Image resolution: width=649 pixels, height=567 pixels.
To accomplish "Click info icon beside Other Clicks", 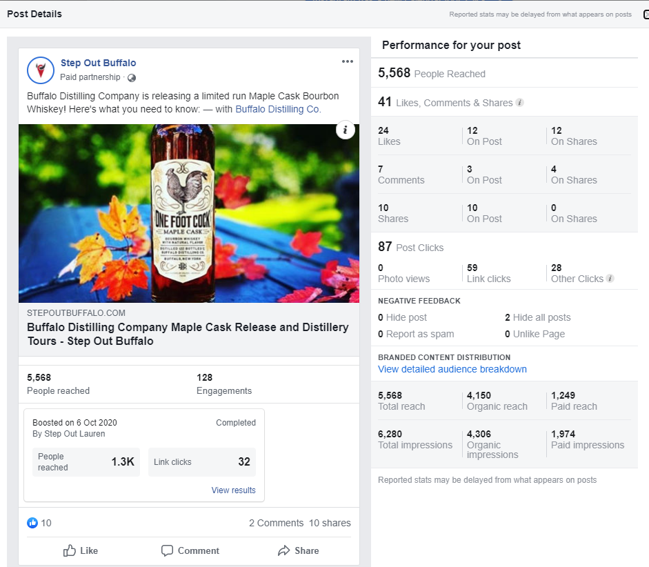I will [610, 279].
